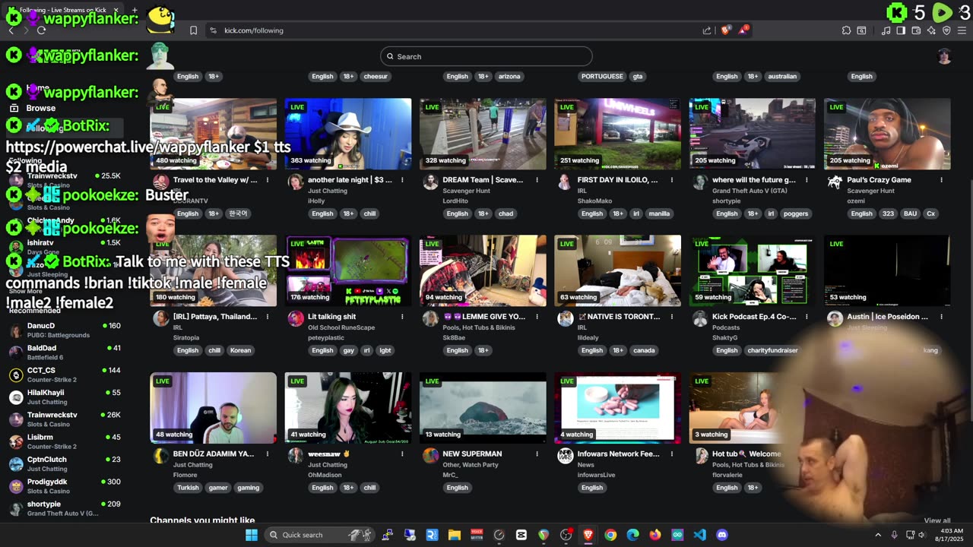Open petey plastic channel avatar
Viewport: 973px width, 547px height.
pyautogui.click(x=296, y=318)
